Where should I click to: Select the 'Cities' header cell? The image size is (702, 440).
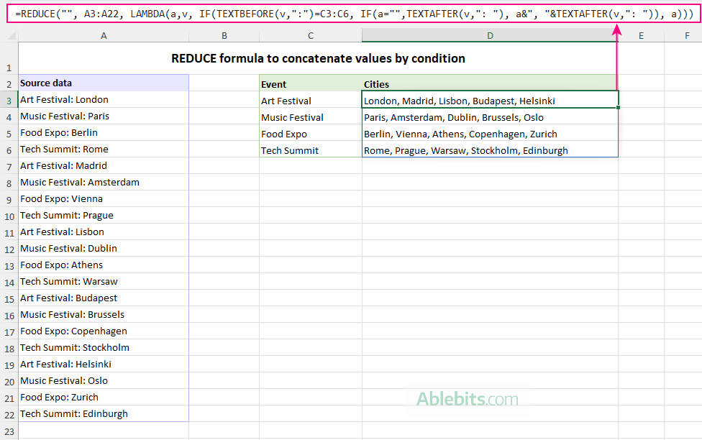[490, 83]
